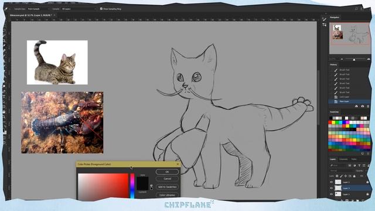Image resolution: width=375 pixels, height=211 pixels.
Task: Switch to the Navigator panel tab
Action: 335,18
